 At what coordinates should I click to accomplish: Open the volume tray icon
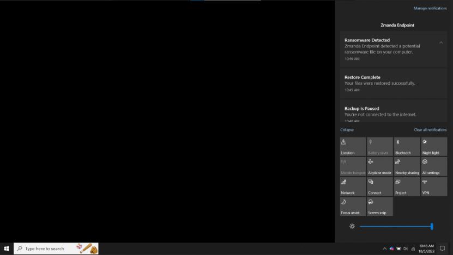(x=406, y=248)
